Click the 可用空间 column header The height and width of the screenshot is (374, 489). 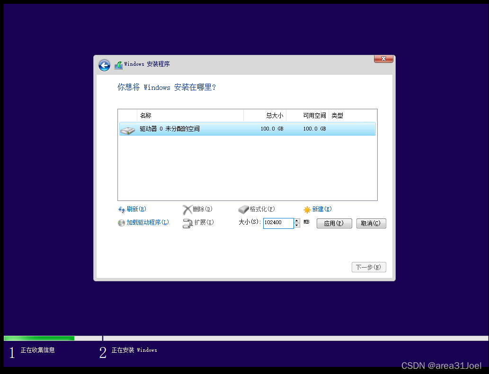click(x=308, y=115)
